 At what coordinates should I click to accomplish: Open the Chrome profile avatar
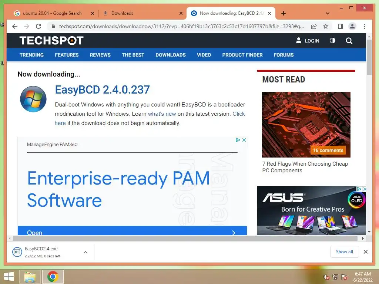(x=352, y=26)
